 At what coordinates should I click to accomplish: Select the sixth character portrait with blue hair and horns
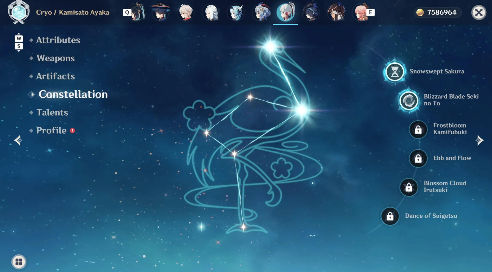[x=261, y=12]
